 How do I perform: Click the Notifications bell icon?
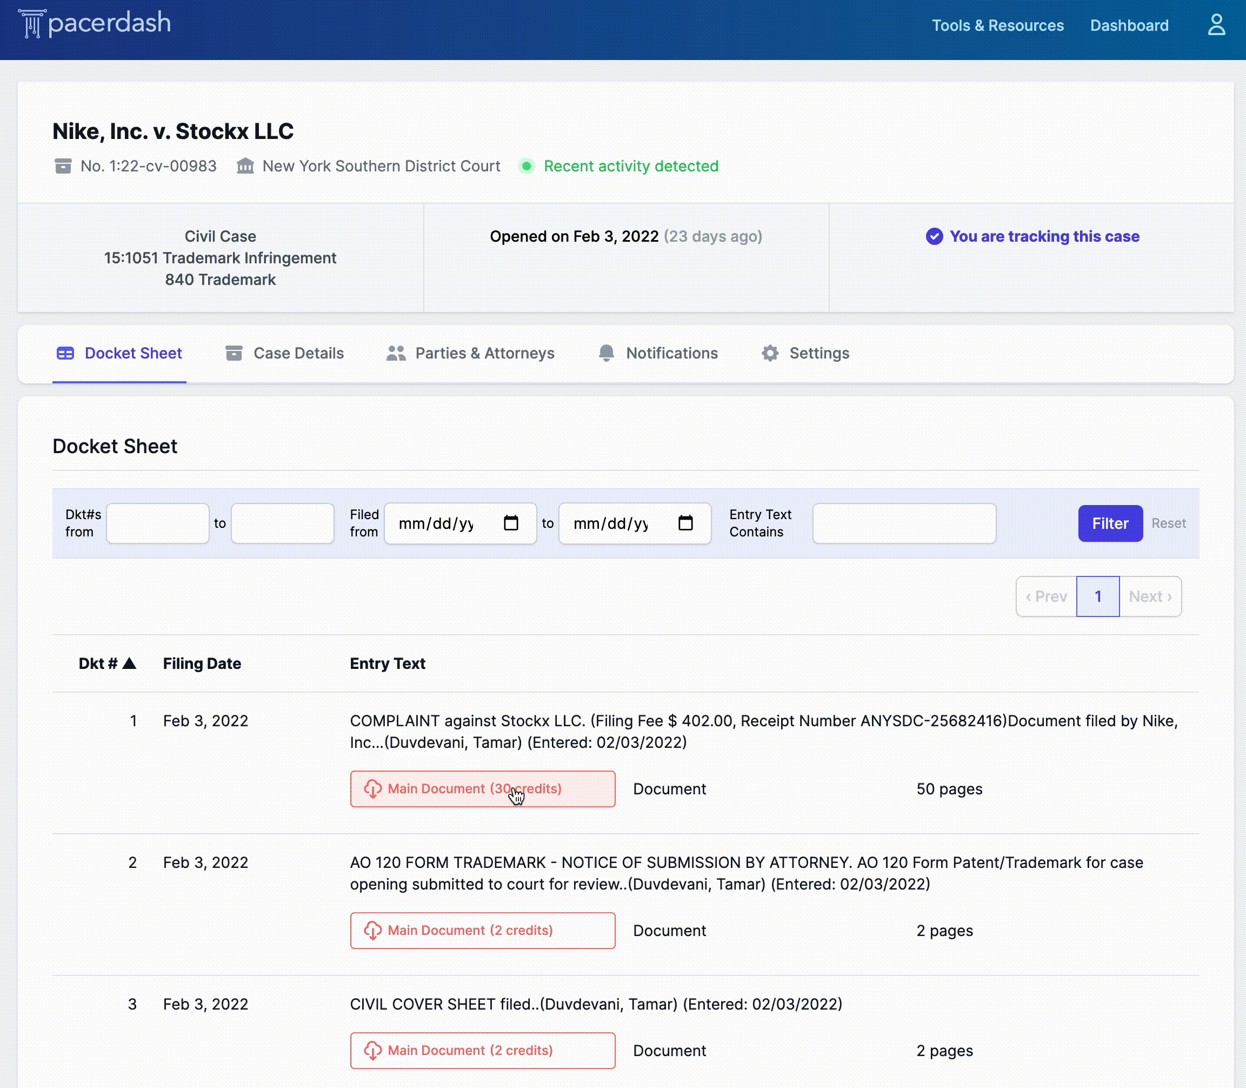[x=607, y=353]
